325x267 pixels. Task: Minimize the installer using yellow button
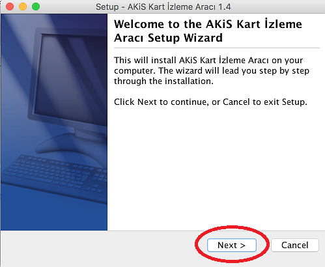pos(23,7)
